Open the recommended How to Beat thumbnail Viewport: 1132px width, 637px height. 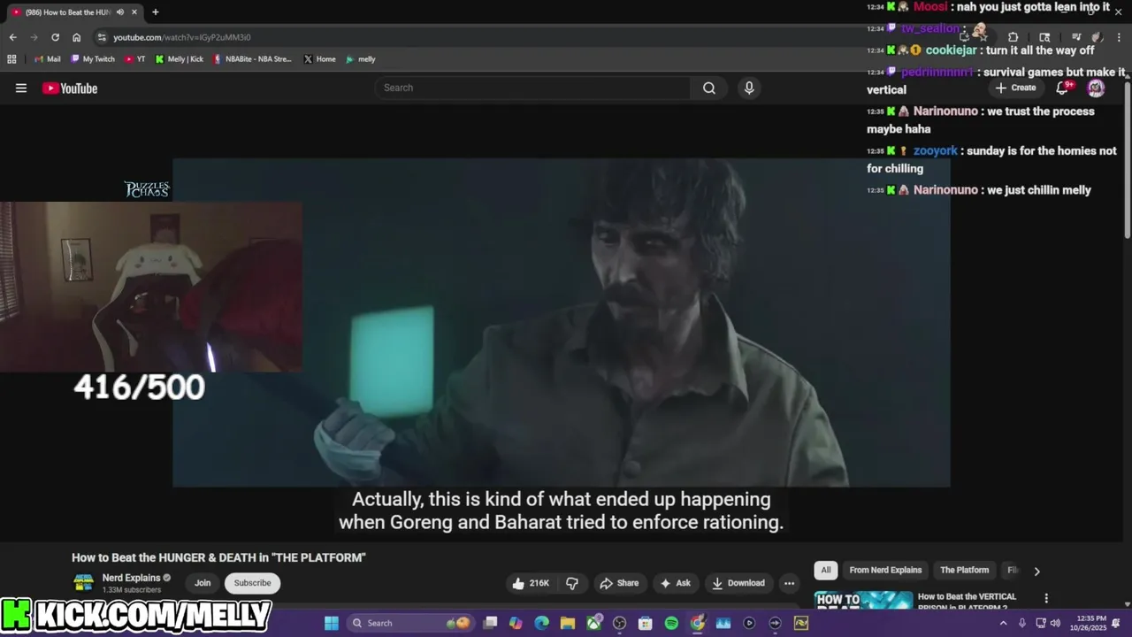tap(863, 600)
